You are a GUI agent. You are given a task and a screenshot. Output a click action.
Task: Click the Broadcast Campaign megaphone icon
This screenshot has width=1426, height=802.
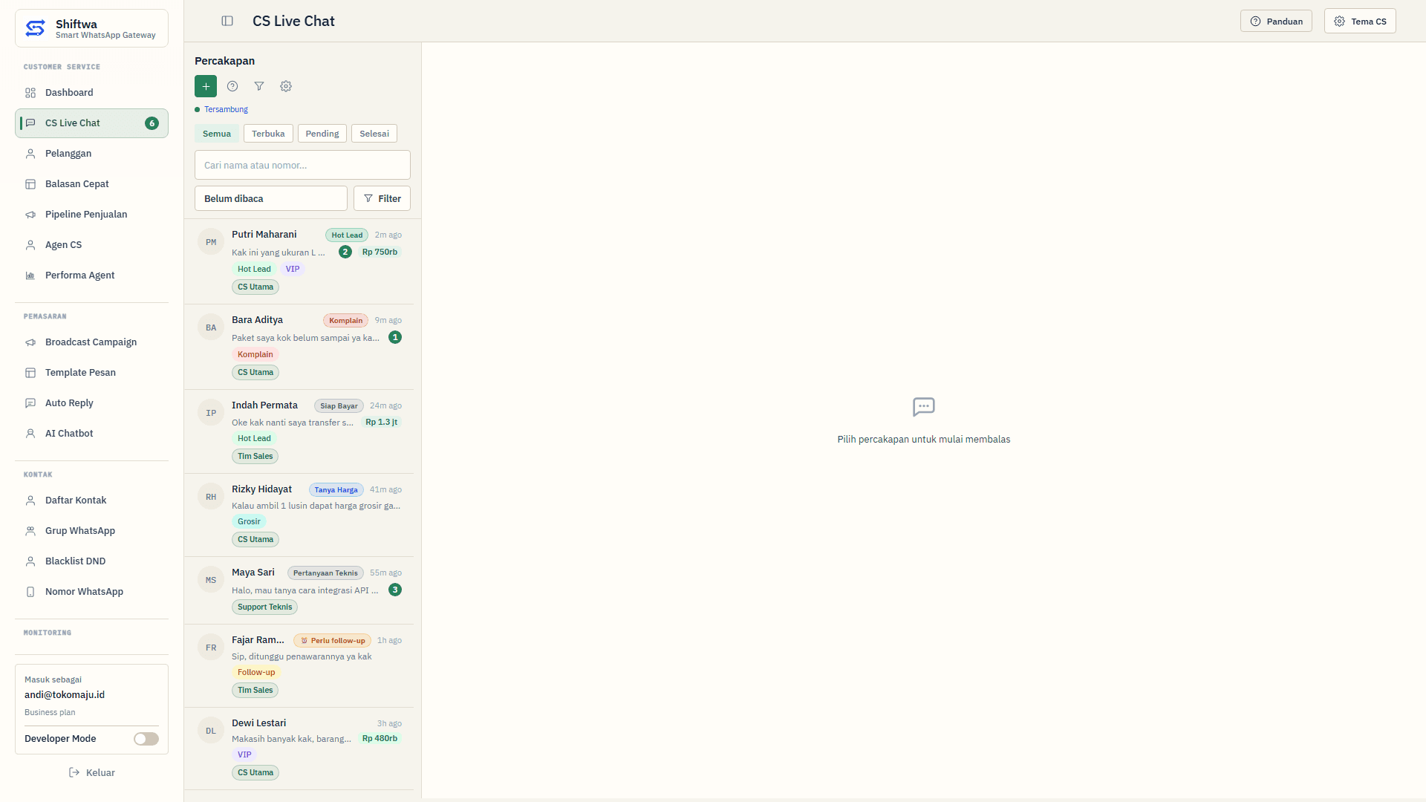30,342
